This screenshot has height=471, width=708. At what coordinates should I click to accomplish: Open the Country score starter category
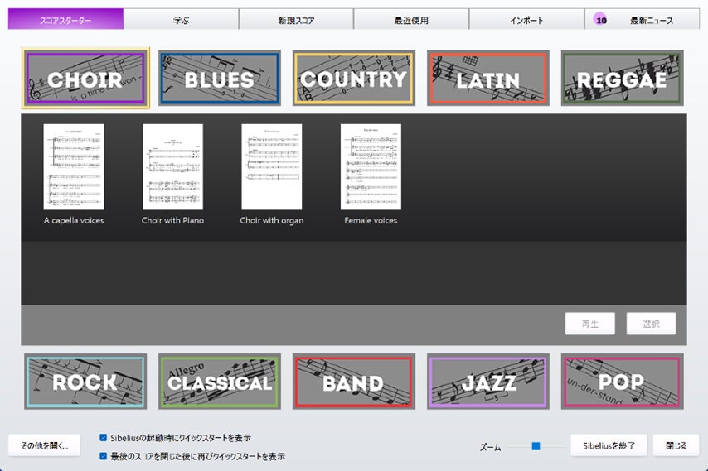353,79
